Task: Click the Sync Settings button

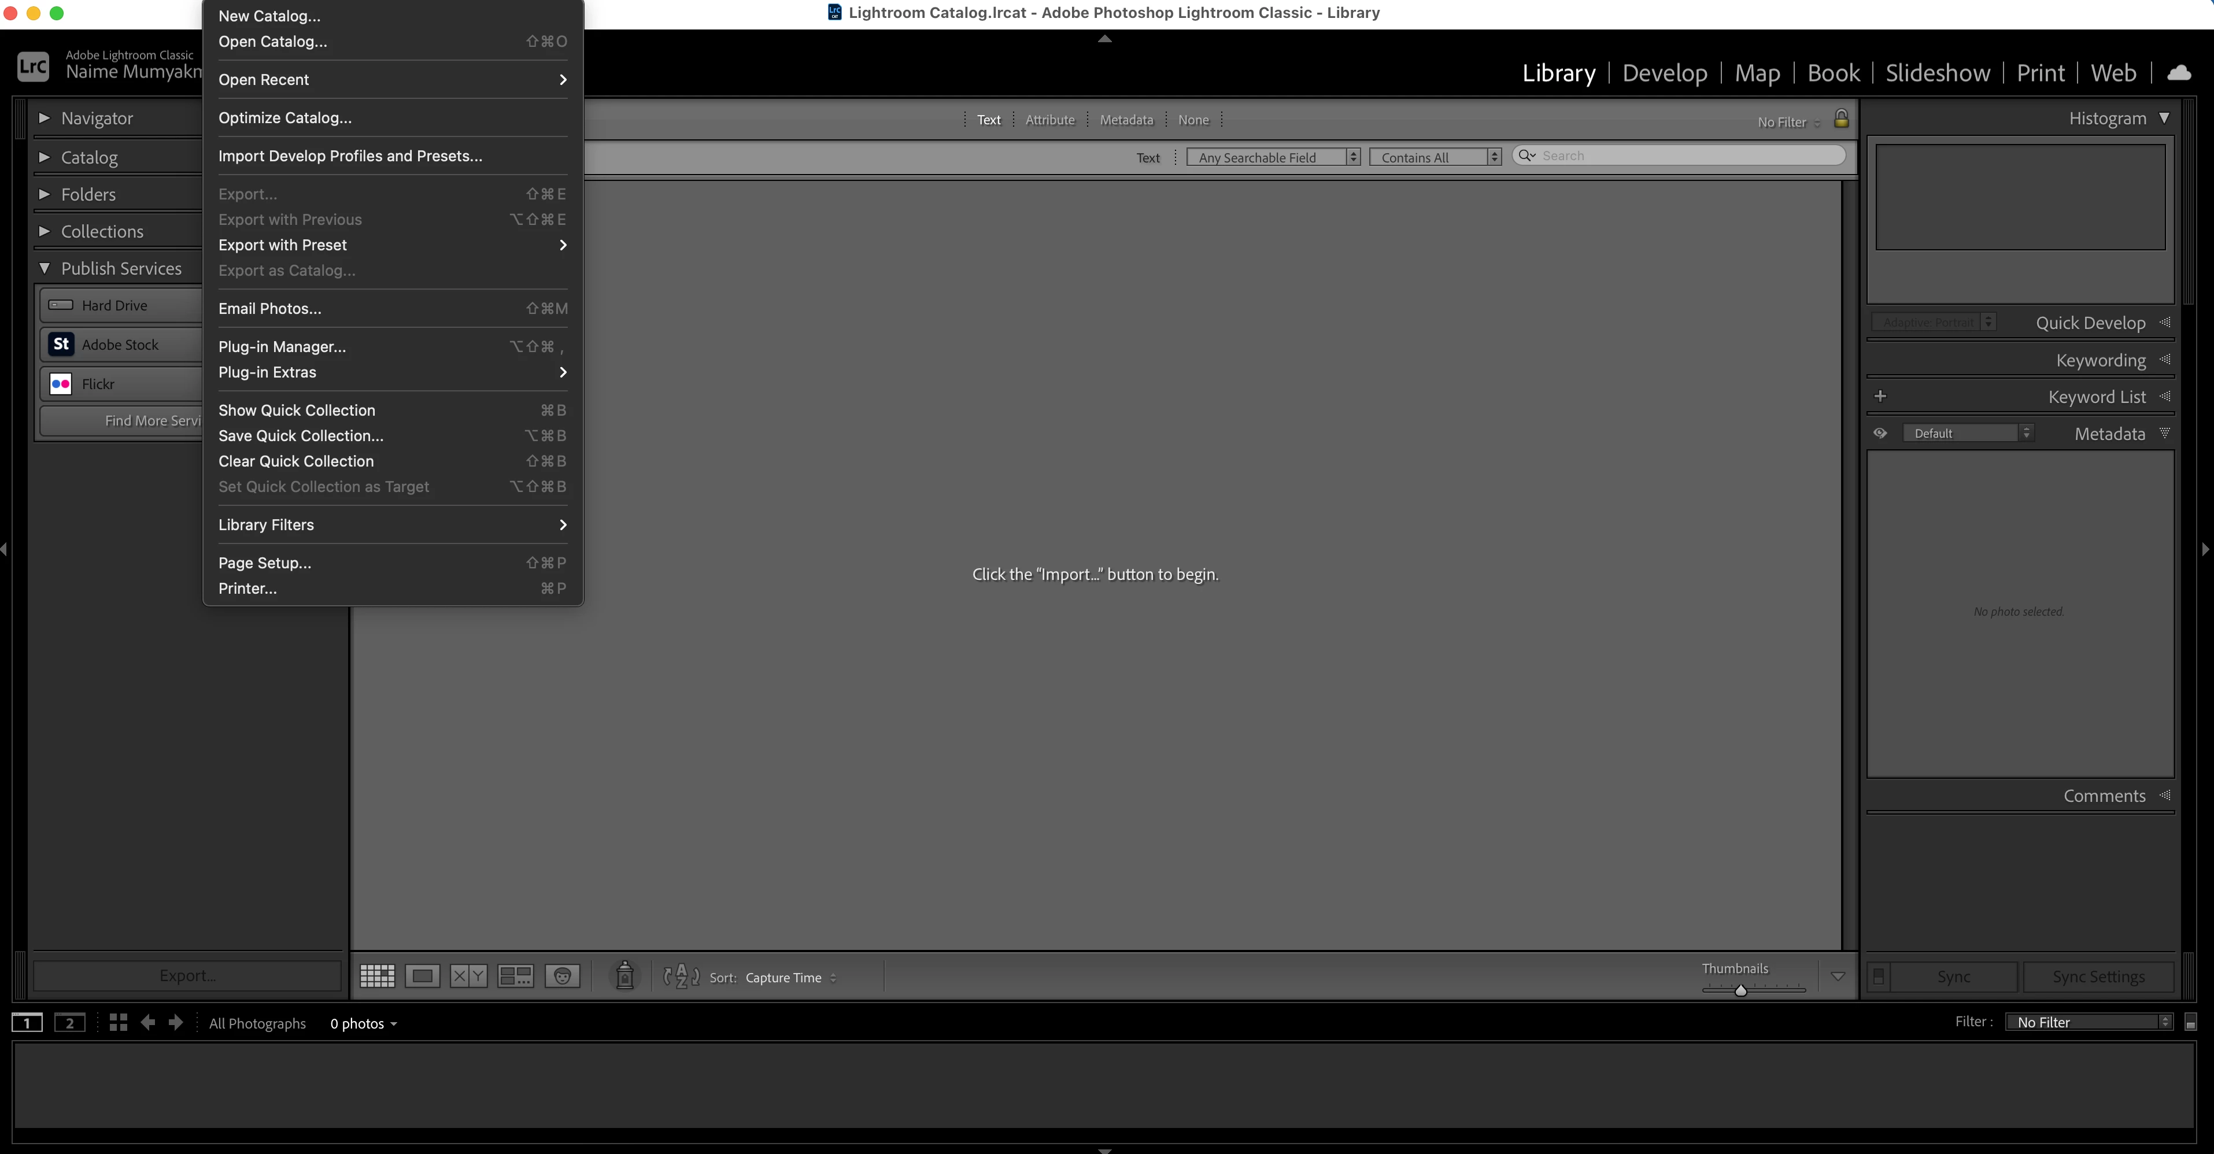Action: [x=2098, y=977]
